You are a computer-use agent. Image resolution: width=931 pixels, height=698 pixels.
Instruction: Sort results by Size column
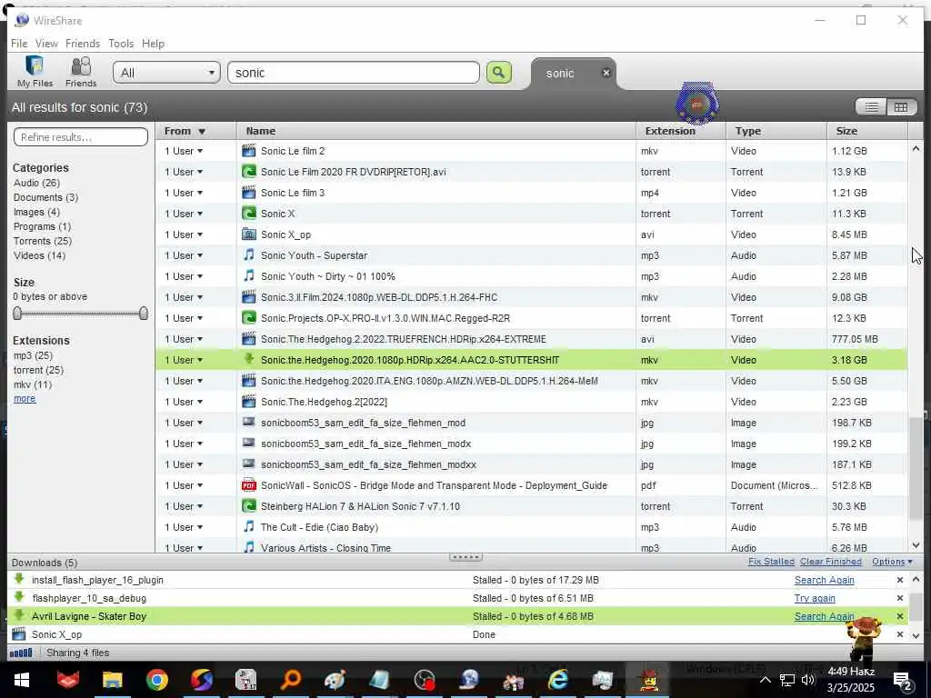pos(866,131)
